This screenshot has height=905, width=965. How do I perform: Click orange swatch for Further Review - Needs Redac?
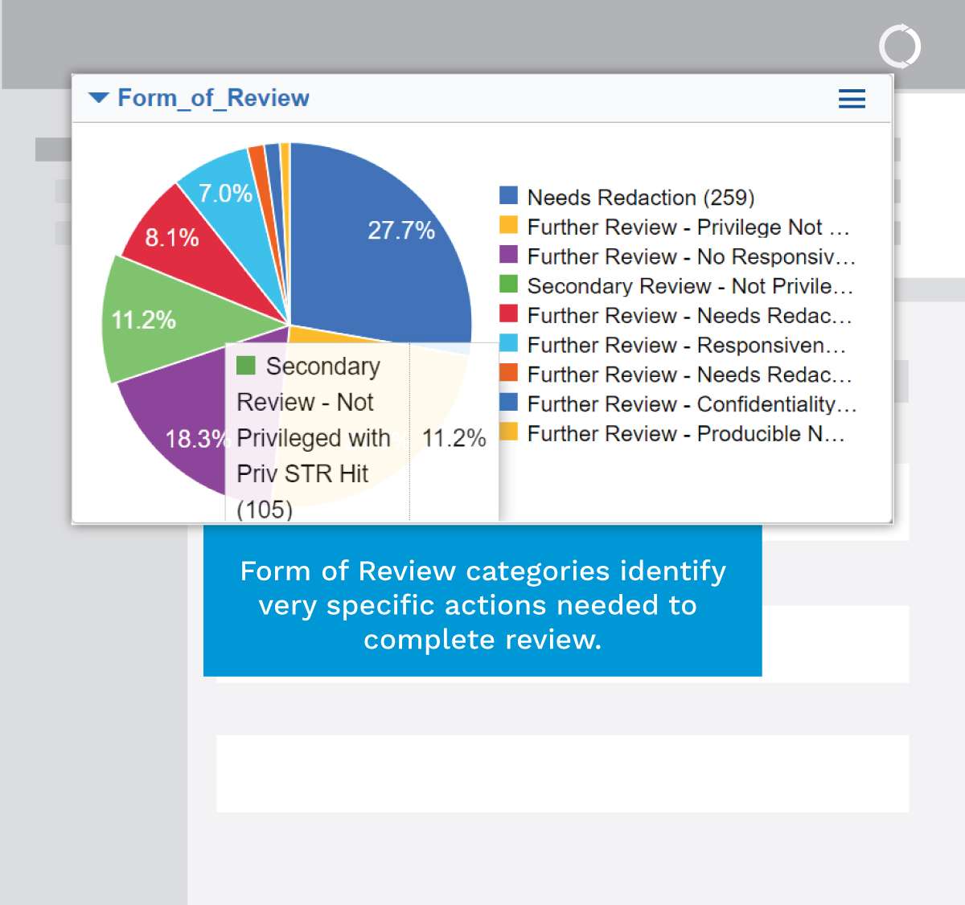click(508, 373)
